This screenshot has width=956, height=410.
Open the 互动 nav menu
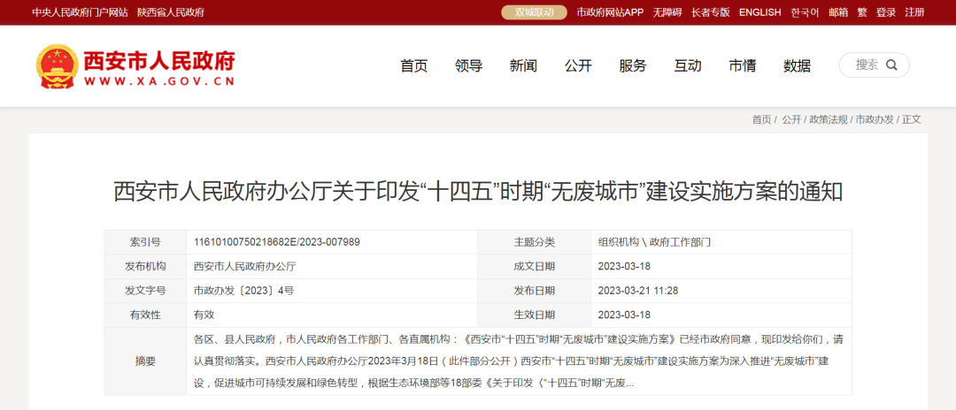(x=688, y=65)
